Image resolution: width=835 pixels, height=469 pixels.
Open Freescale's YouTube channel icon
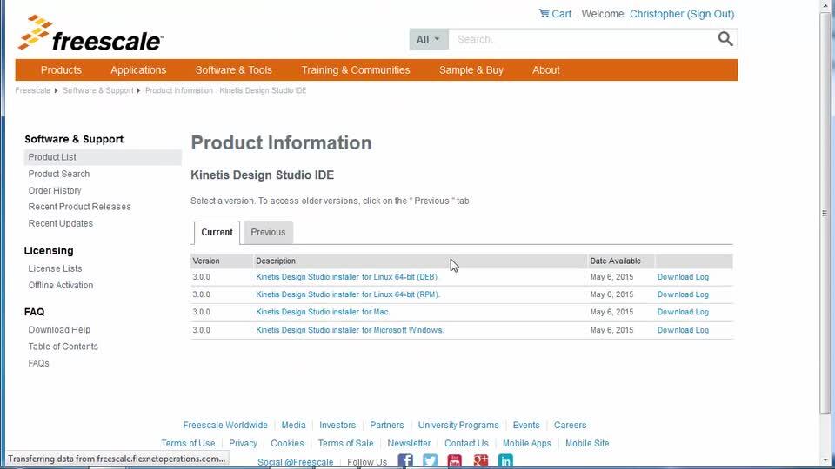[x=455, y=460]
